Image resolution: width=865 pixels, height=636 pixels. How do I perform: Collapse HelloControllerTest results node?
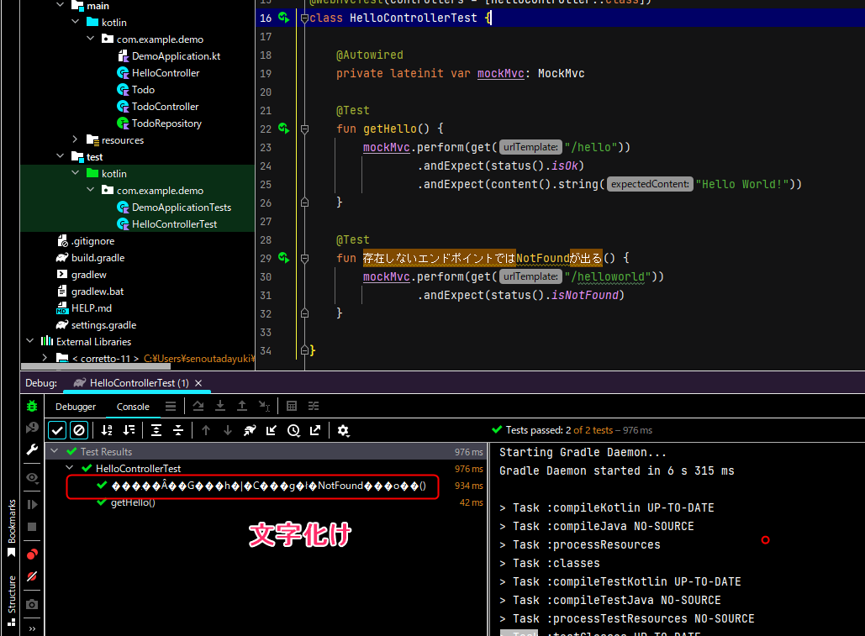[70, 468]
